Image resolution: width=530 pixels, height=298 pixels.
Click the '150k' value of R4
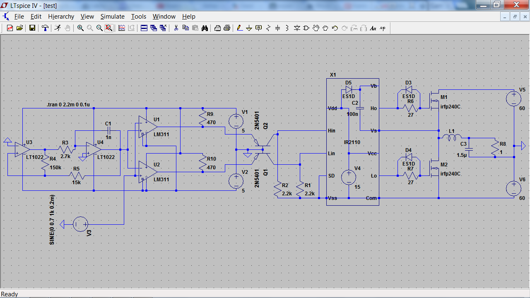(x=56, y=168)
